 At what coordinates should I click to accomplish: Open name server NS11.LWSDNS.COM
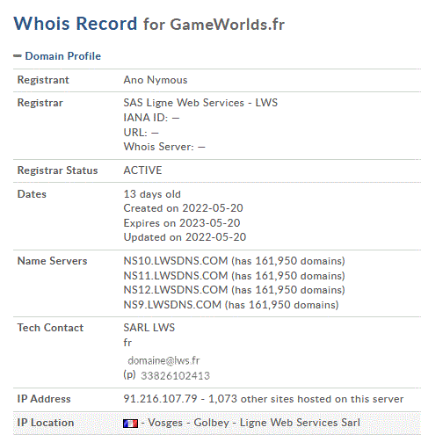click(x=176, y=276)
